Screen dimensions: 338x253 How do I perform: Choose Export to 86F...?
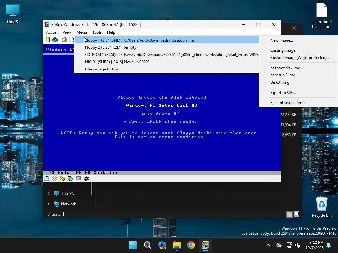pos(298,93)
